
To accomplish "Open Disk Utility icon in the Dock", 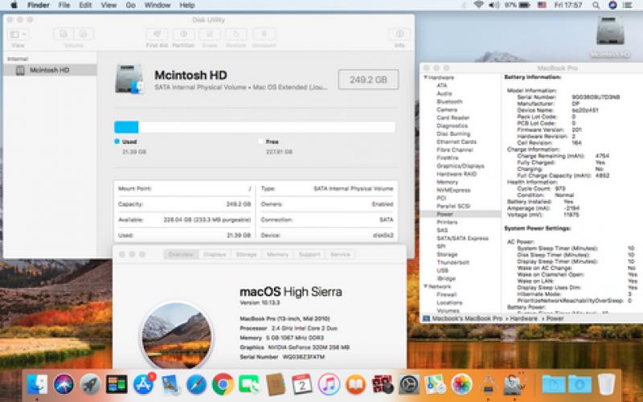I will (x=514, y=384).
